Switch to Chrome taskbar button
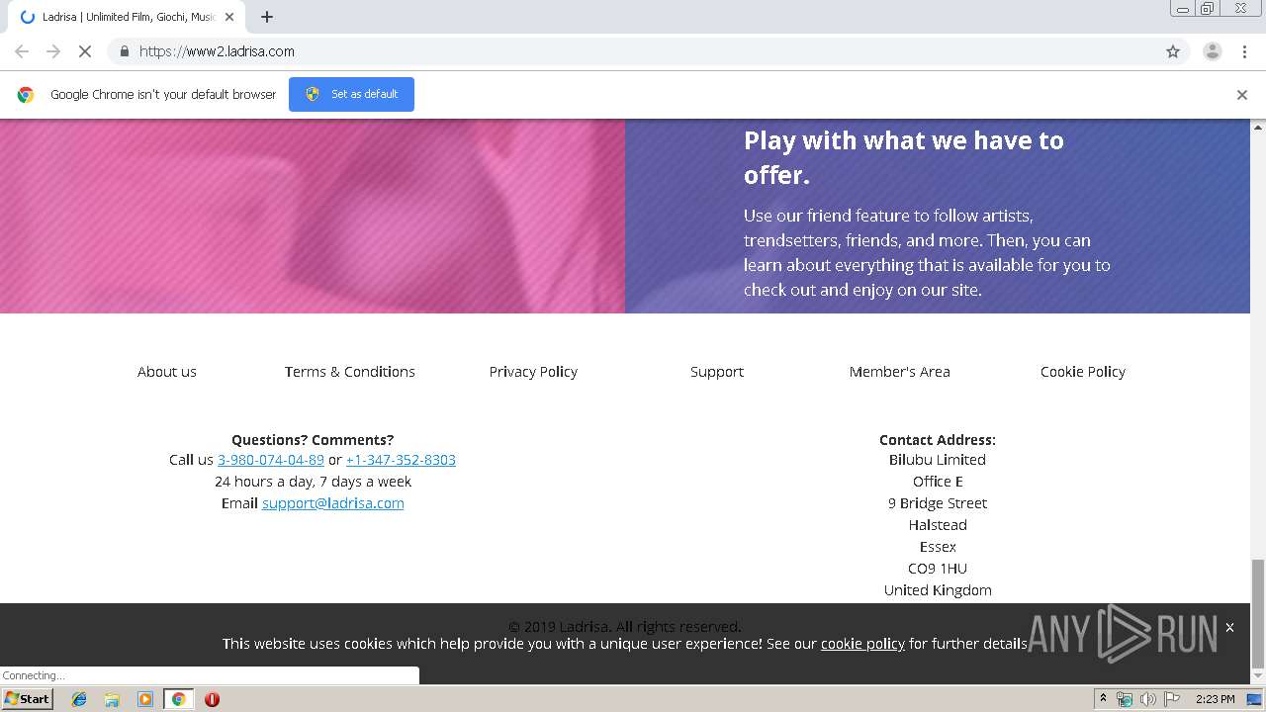The image size is (1266, 712). tap(178, 699)
